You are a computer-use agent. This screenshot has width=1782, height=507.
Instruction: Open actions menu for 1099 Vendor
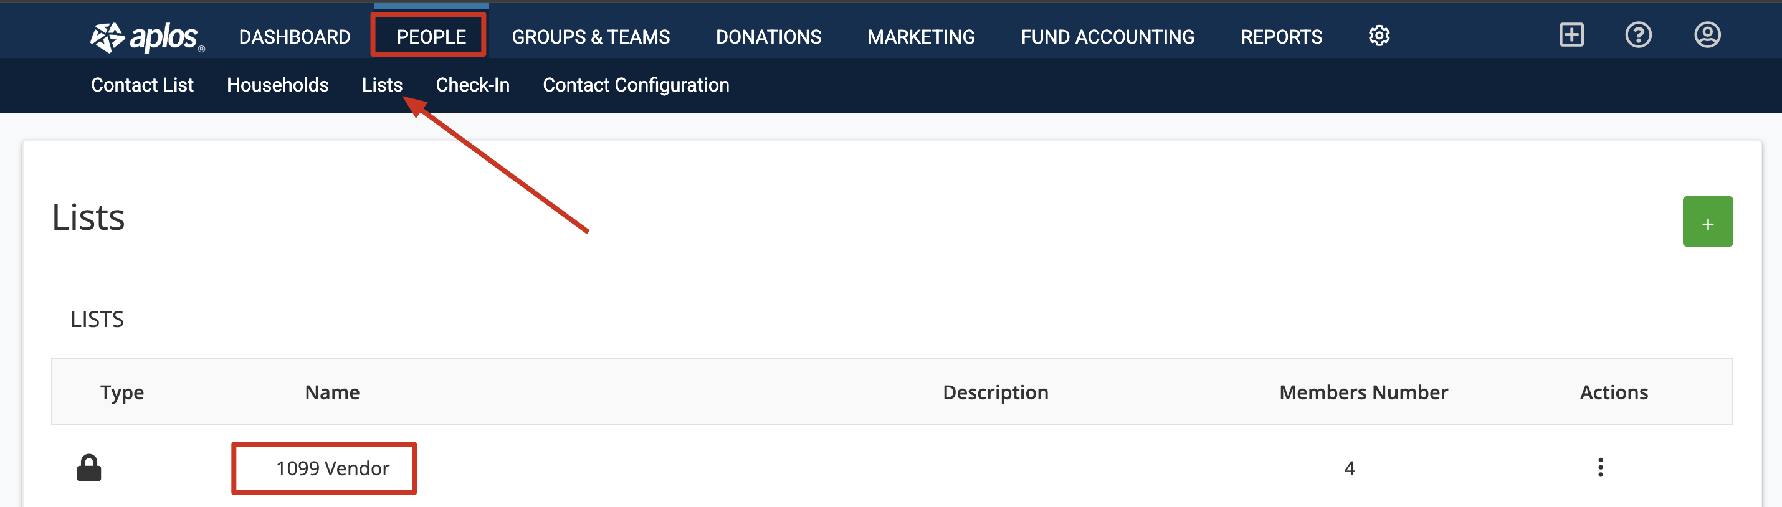pyautogui.click(x=1600, y=468)
